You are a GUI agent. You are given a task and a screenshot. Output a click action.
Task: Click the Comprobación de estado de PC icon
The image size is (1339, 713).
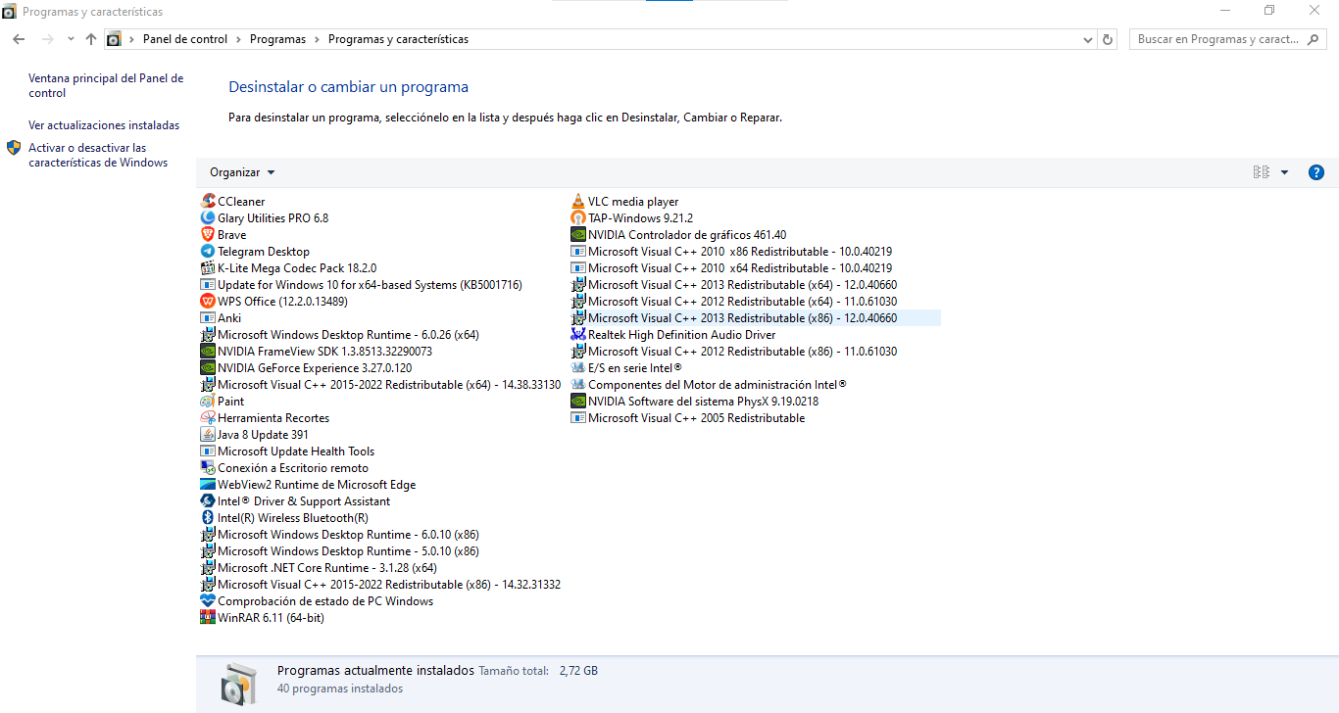click(x=208, y=601)
